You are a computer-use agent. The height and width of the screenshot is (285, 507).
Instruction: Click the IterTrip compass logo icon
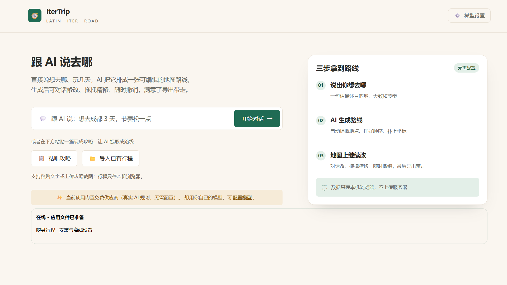35,16
